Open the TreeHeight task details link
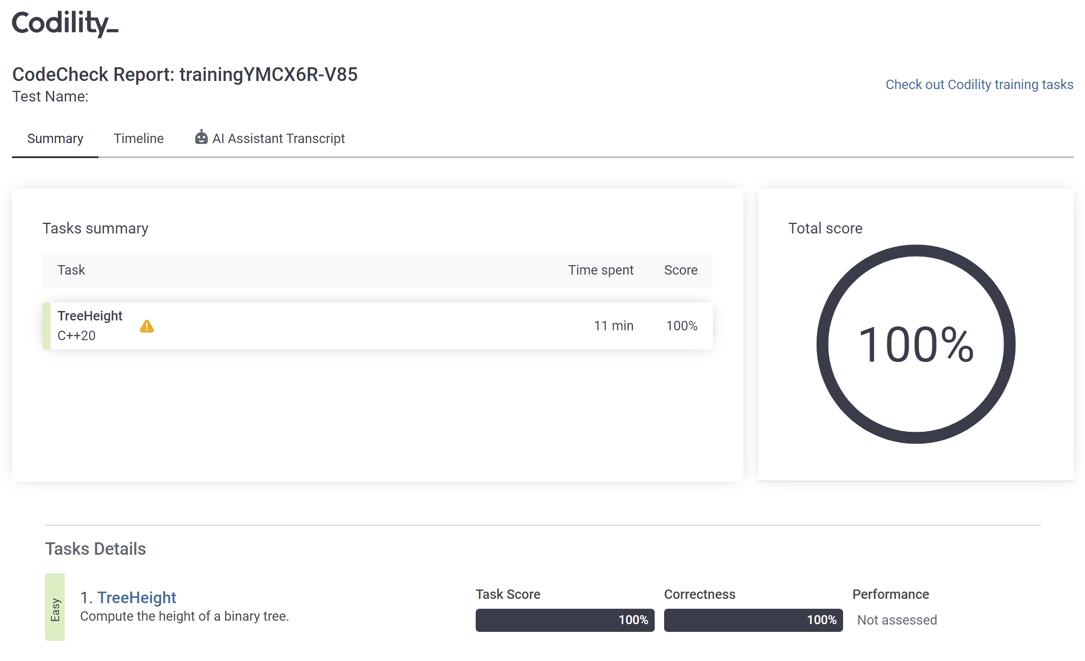This screenshot has width=1085, height=661. 137,598
